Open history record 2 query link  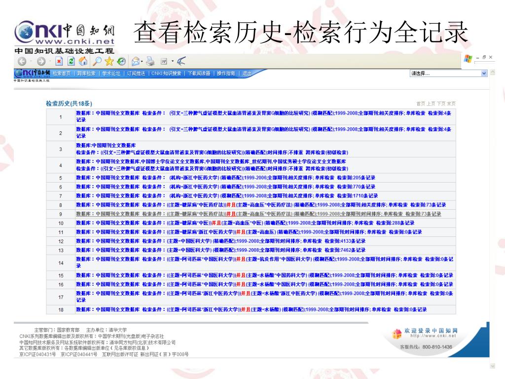tap(264, 132)
